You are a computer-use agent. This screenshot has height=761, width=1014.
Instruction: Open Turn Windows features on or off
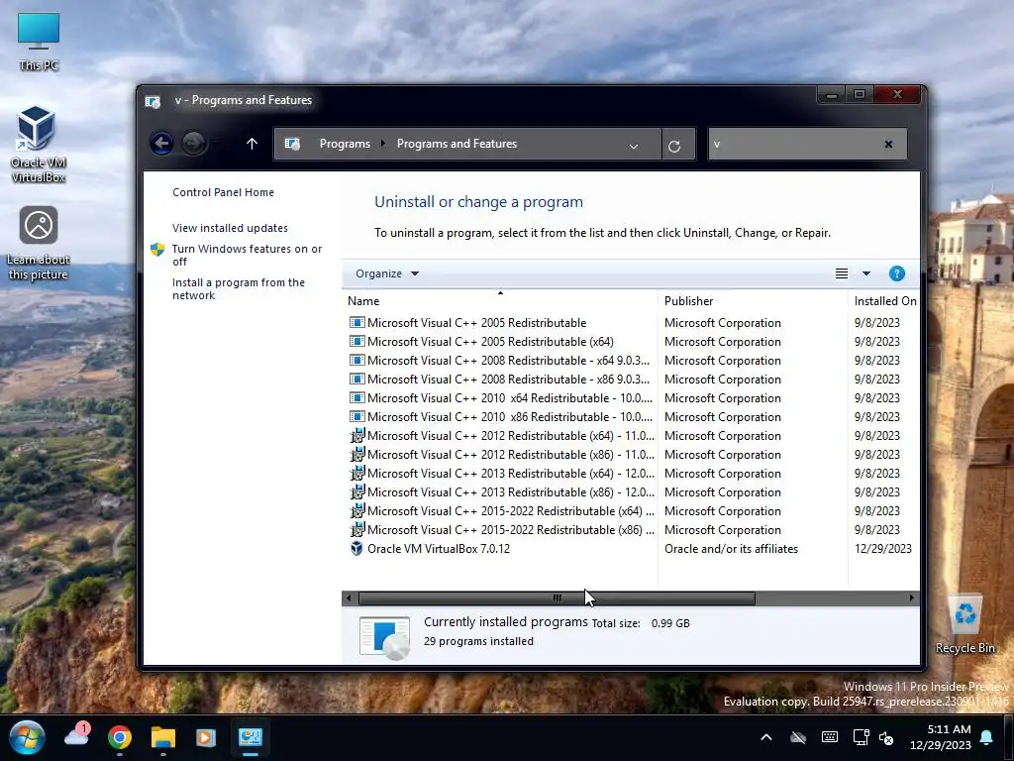click(x=247, y=255)
